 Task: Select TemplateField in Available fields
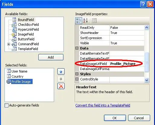click(x=28, y=49)
